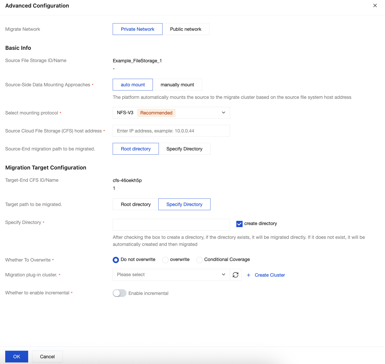Screen dimensions: 385x364
Task: Focus the source CFS host address field
Action: pos(171,131)
